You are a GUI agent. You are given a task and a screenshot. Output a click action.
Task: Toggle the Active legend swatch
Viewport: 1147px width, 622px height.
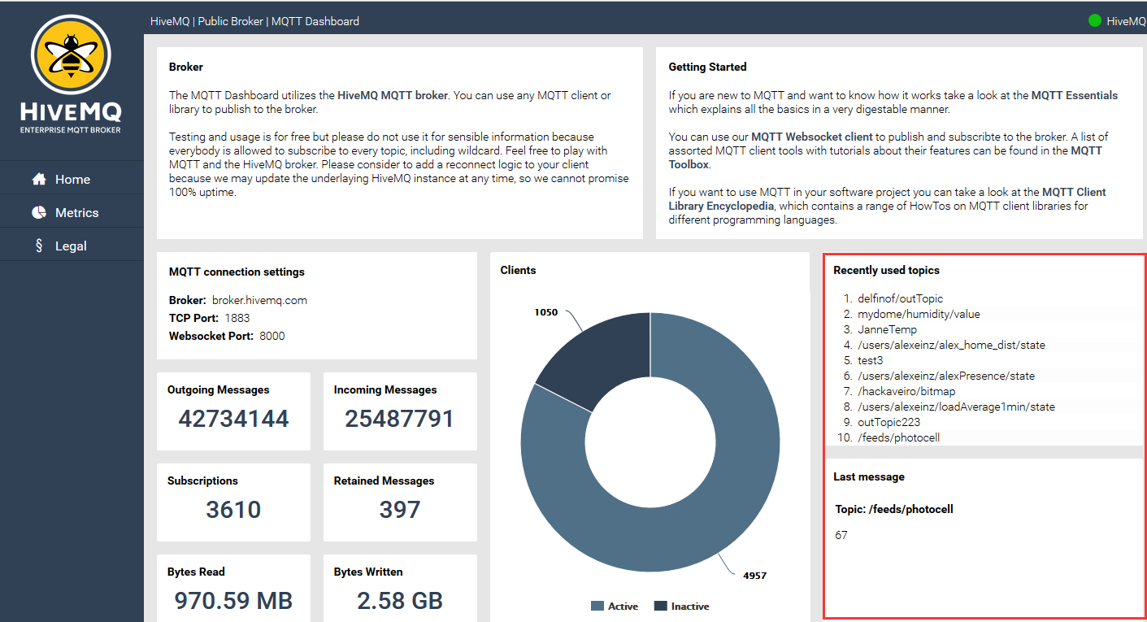[x=597, y=606]
